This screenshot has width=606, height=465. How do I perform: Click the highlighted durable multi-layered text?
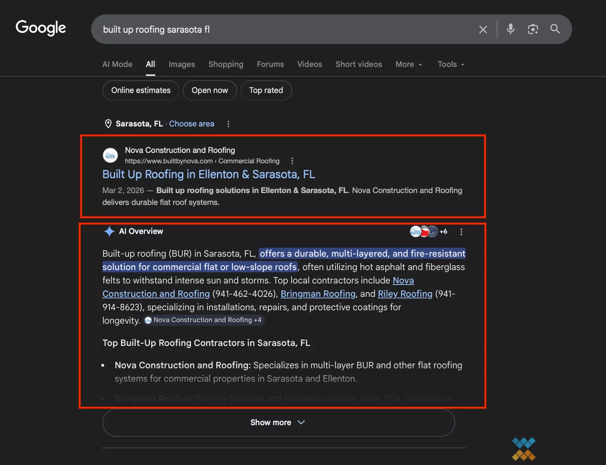click(x=284, y=260)
